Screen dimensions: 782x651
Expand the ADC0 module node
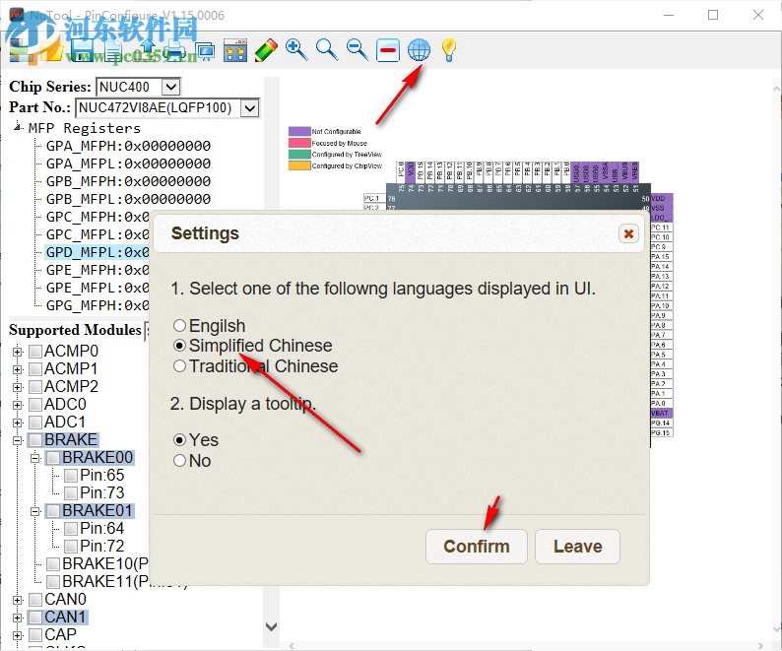[18, 405]
